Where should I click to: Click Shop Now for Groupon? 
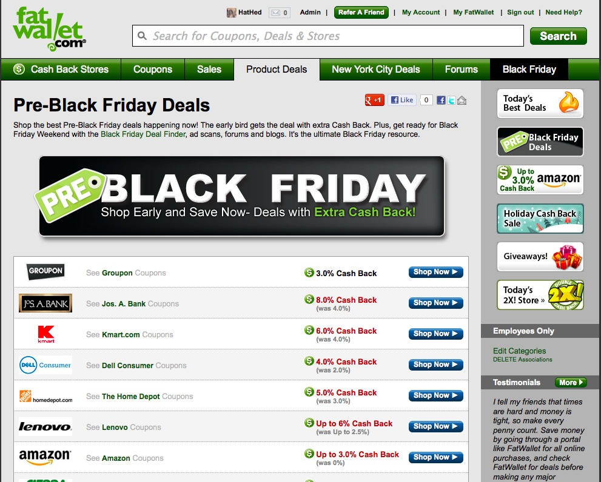436,272
